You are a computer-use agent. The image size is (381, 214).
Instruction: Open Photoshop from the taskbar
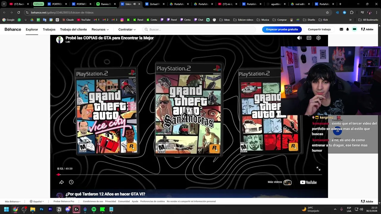coord(41,209)
